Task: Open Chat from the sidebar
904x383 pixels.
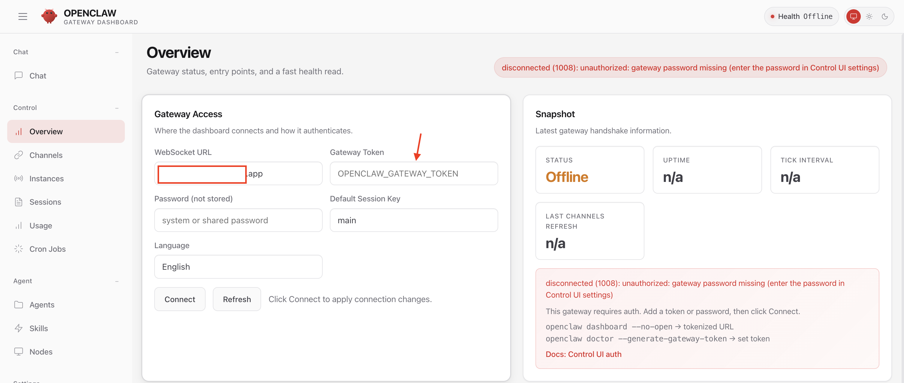Action: point(38,76)
